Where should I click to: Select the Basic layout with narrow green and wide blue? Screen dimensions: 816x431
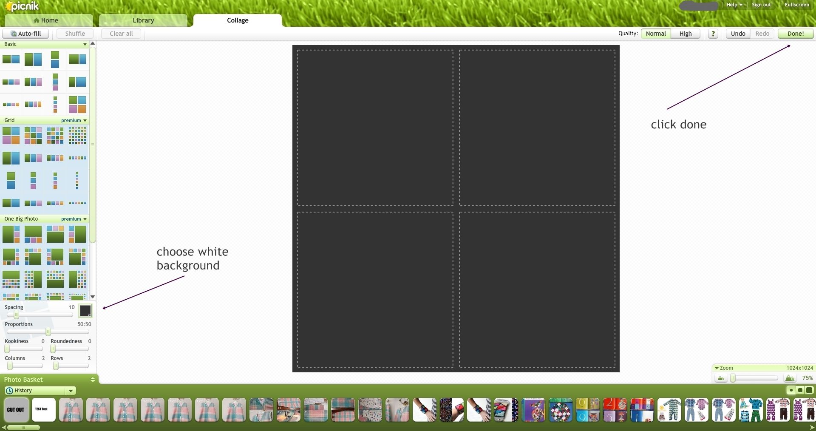[77, 82]
